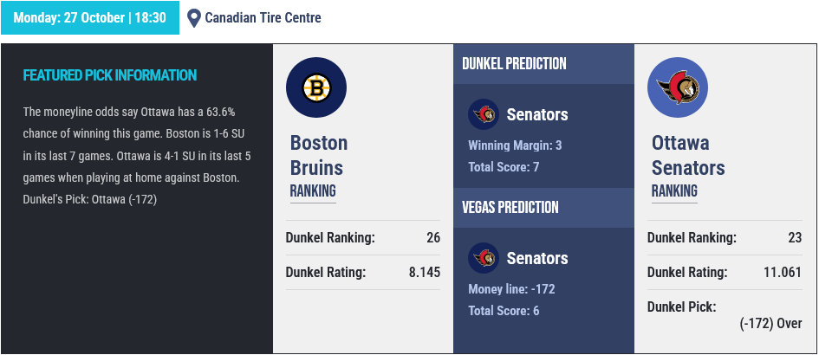The image size is (819, 355).
Task: Click the (-172) Over Dunkel Pick
Action: (x=770, y=323)
